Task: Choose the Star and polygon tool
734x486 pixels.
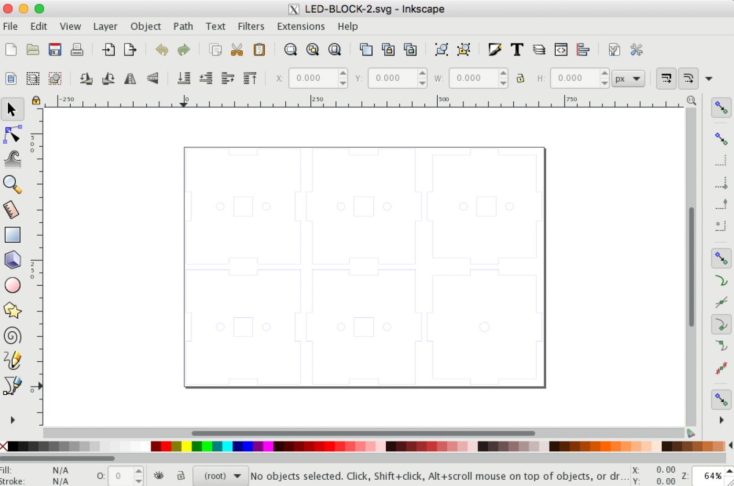Action: 12,310
